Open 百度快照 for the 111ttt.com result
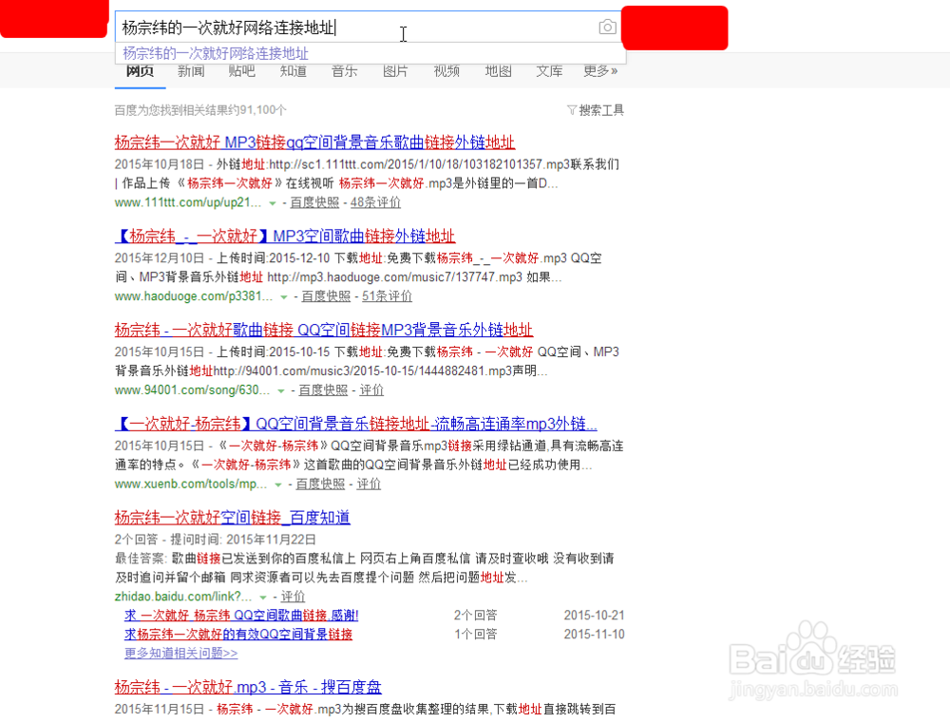 click(314, 202)
